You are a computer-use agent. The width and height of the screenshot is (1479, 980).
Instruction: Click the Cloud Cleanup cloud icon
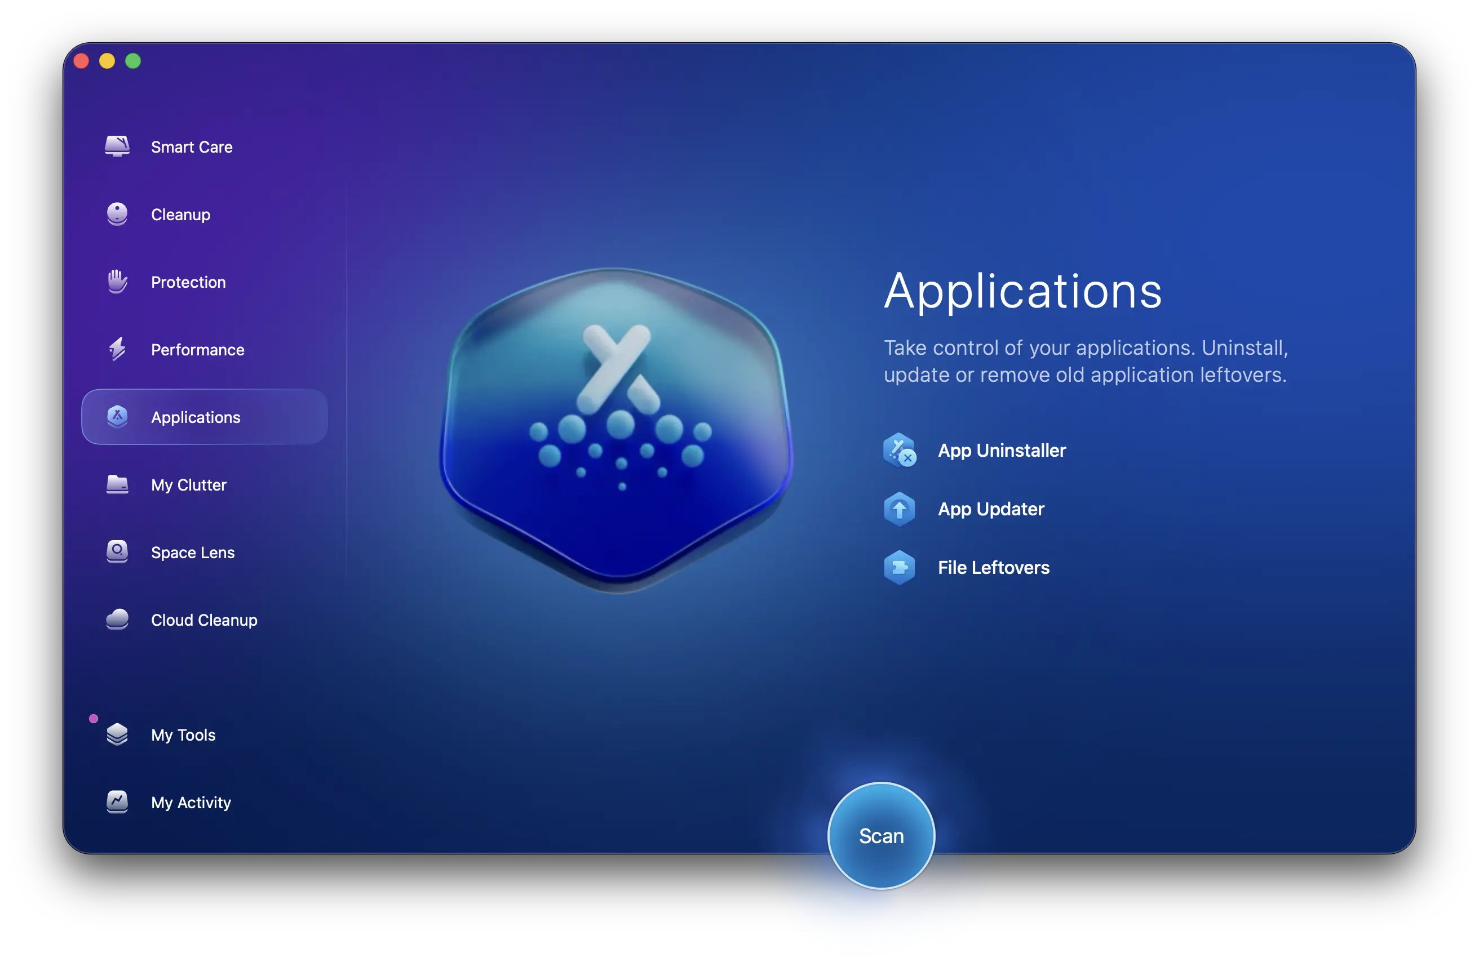click(x=117, y=620)
